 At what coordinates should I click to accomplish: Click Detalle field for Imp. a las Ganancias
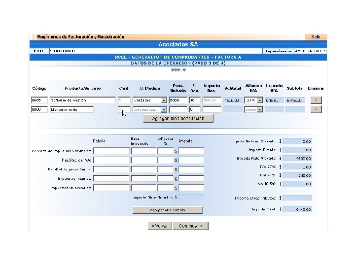click(x=111, y=151)
